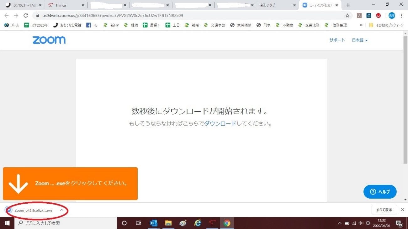Switch to the シンカCTI tab
The width and height of the screenshot is (408, 229).
[x=24, y=5]
